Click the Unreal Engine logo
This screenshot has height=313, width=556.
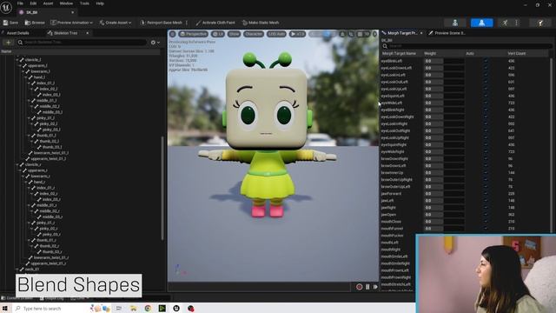pyautogui.click(x=6, y=7)
